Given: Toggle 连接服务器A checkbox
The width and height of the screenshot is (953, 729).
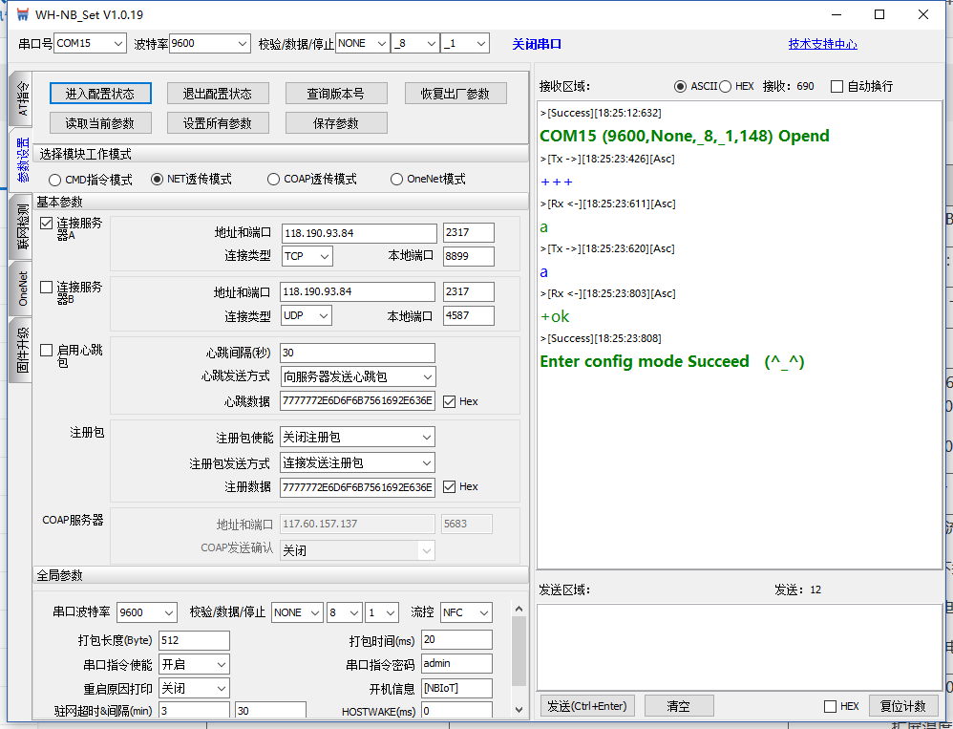Looking at the screenshot, I should (46, 224).
